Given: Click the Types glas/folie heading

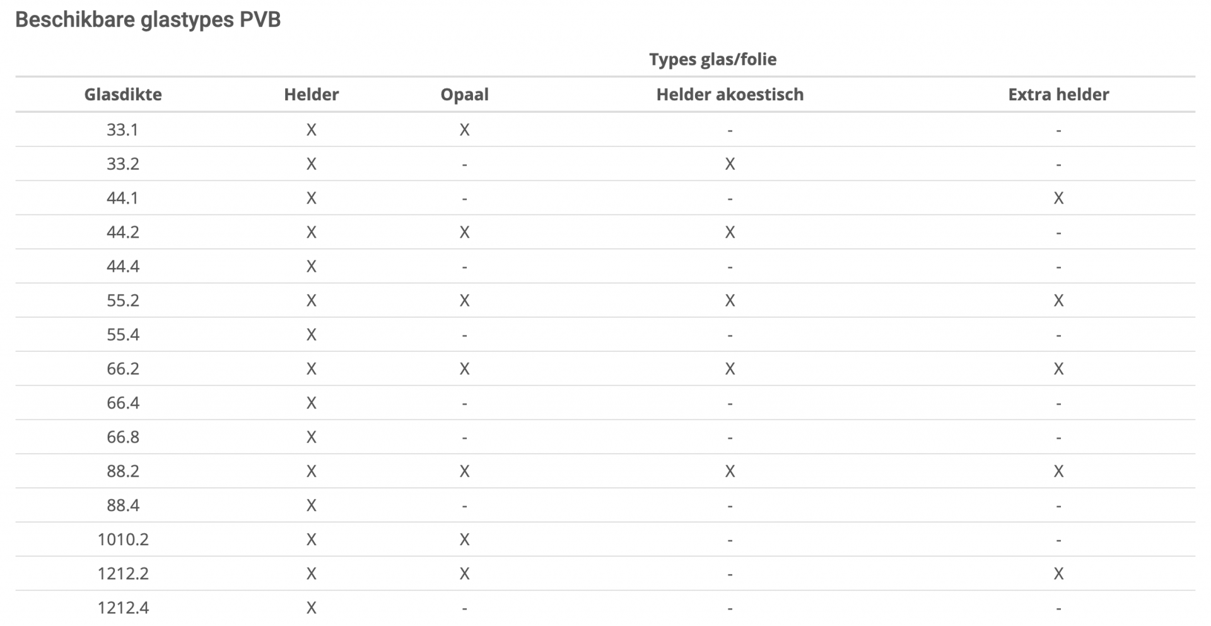Looking at the screenshot, I should click(x=713, y=59).
